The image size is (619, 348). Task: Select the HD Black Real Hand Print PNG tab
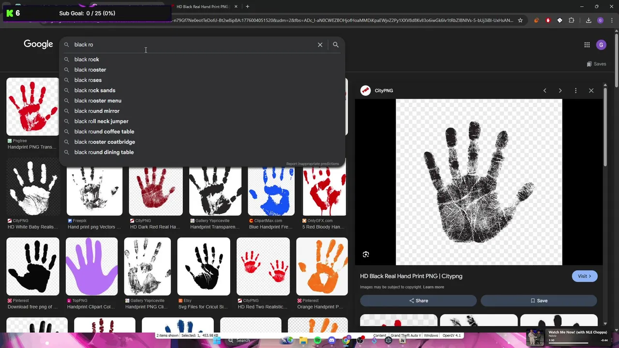click(x=202, y=6)
